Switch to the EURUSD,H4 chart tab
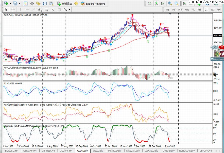 12,151
